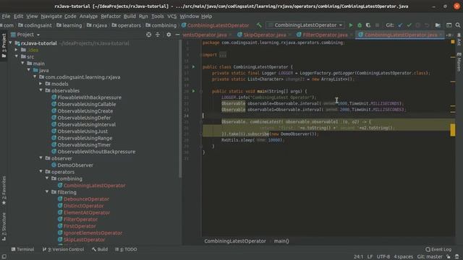Viewport: 463px width, 260px height.
Task: Open the Refactor menu
Action: click(x=111, y=16)
